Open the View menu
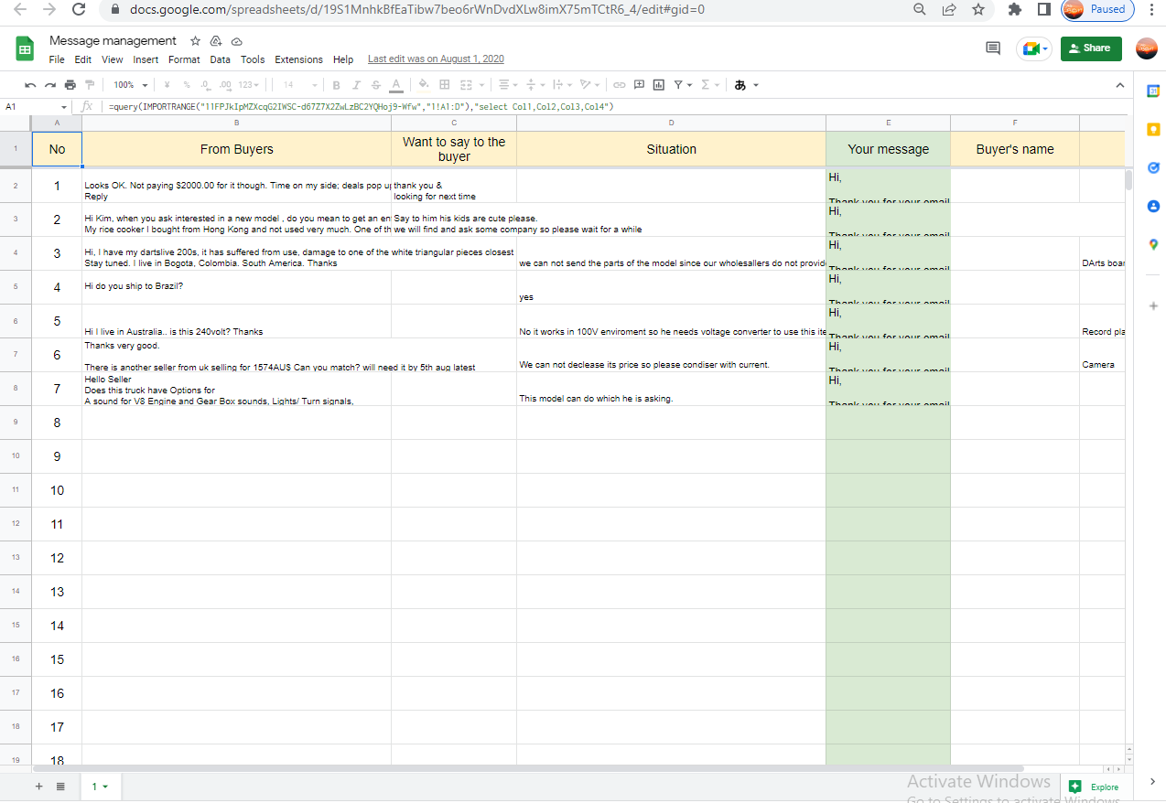Viewport: 1166px width, 803px height. [112, 59]
